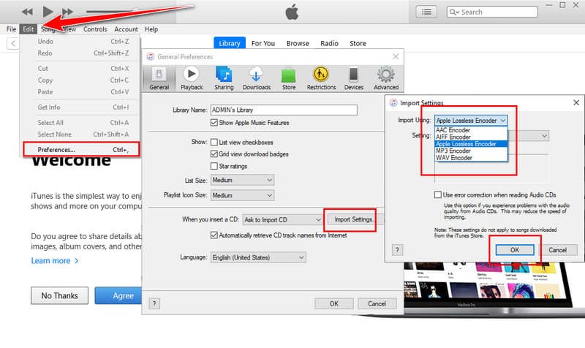
Task: Open the Downloads preferences icon
Action: [x=257, y=78]
